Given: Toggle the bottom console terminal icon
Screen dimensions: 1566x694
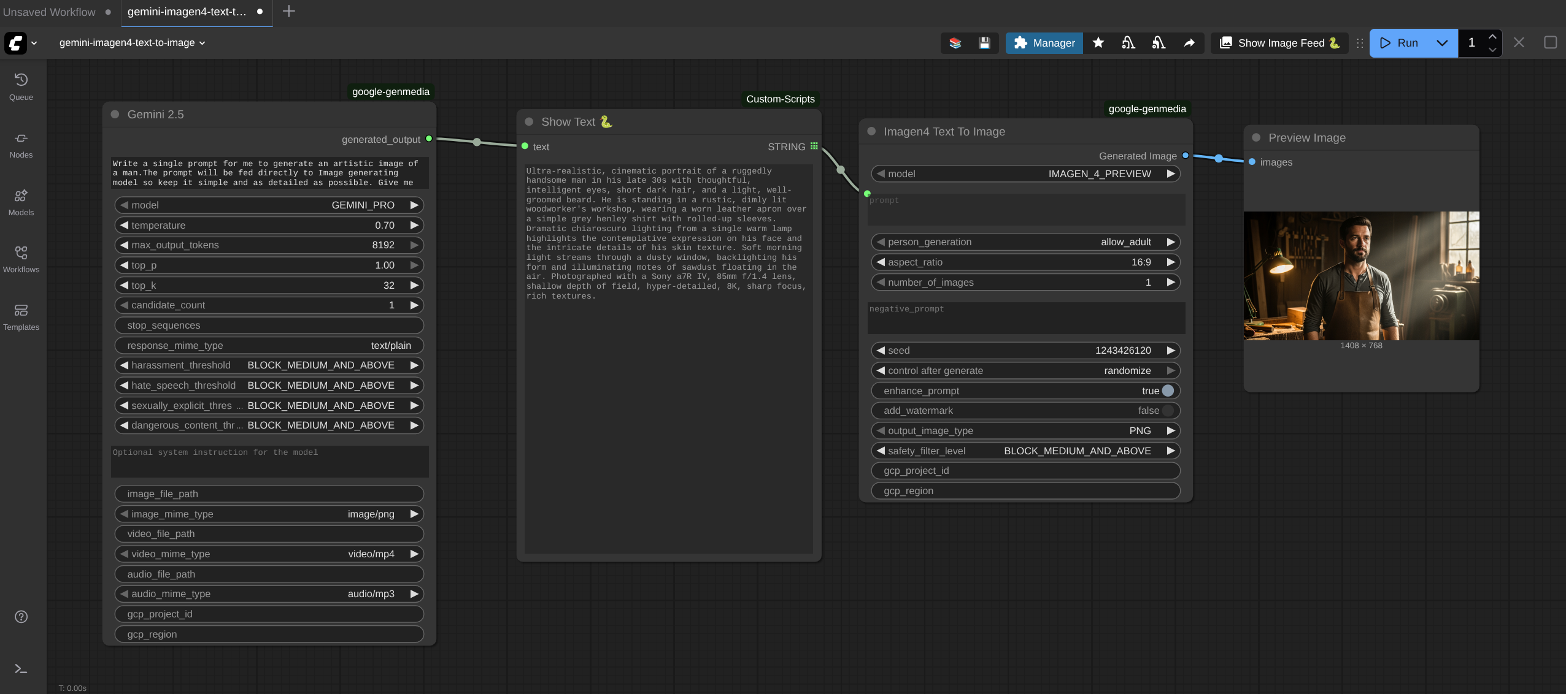Looking at the screenshot, I should (x=21, y=669).
